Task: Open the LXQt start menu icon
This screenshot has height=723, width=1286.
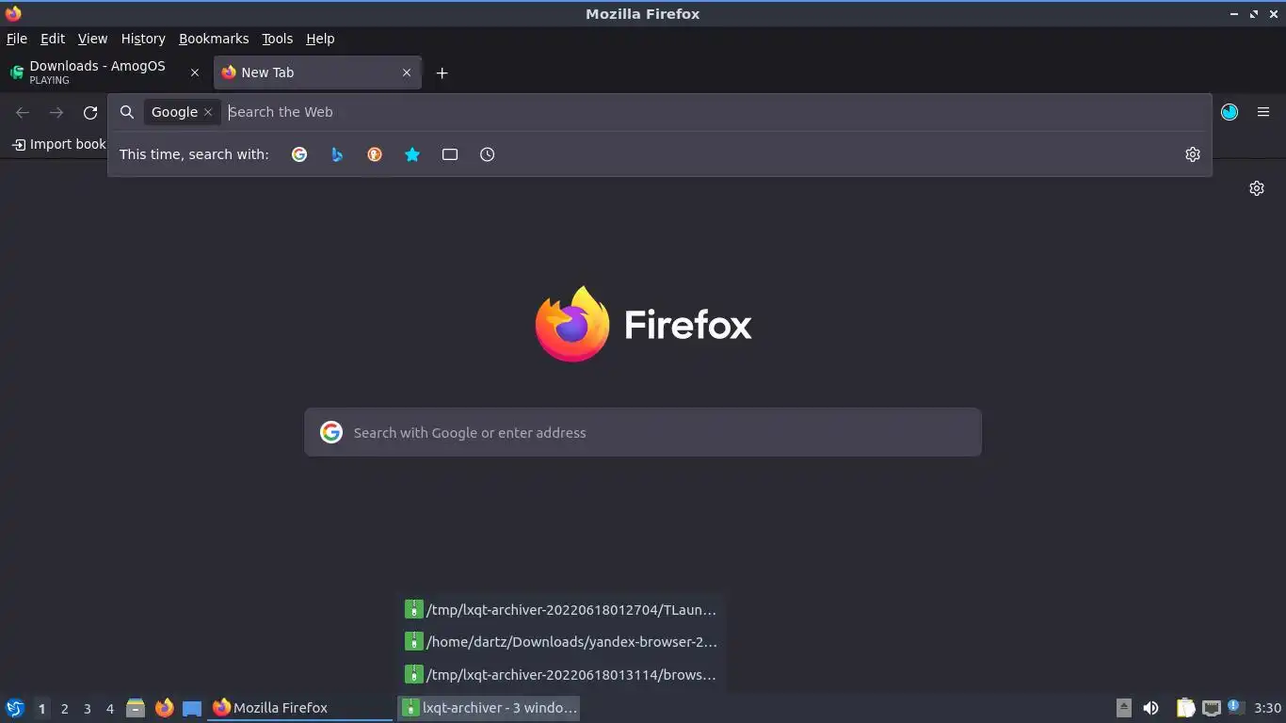Action: click(15, 708)
